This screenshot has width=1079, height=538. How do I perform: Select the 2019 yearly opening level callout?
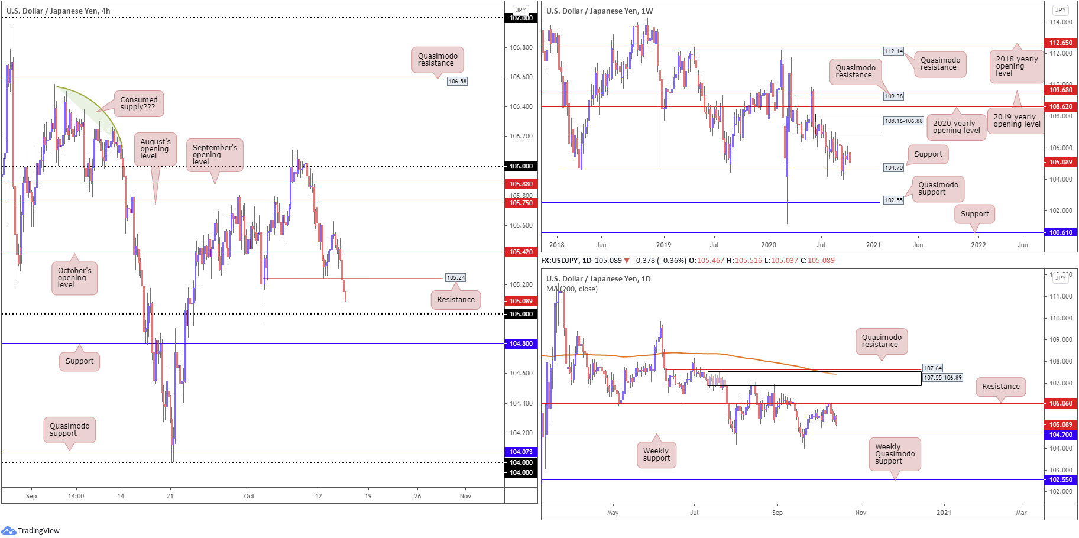click(x=1016, y=121)
